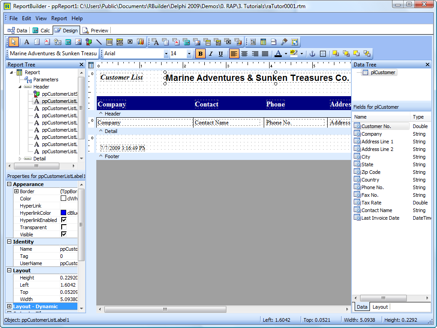Image resolution: width=437 pixels, height=328 pixels.
Task: Pick the Label component tool
Action: tap(27, 42)
